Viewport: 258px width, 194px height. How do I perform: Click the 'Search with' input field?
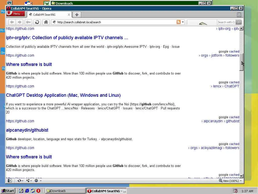(227, 22)
